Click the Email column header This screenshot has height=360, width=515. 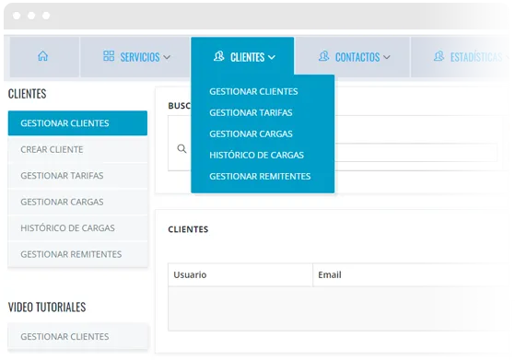[x=411, y=274]
